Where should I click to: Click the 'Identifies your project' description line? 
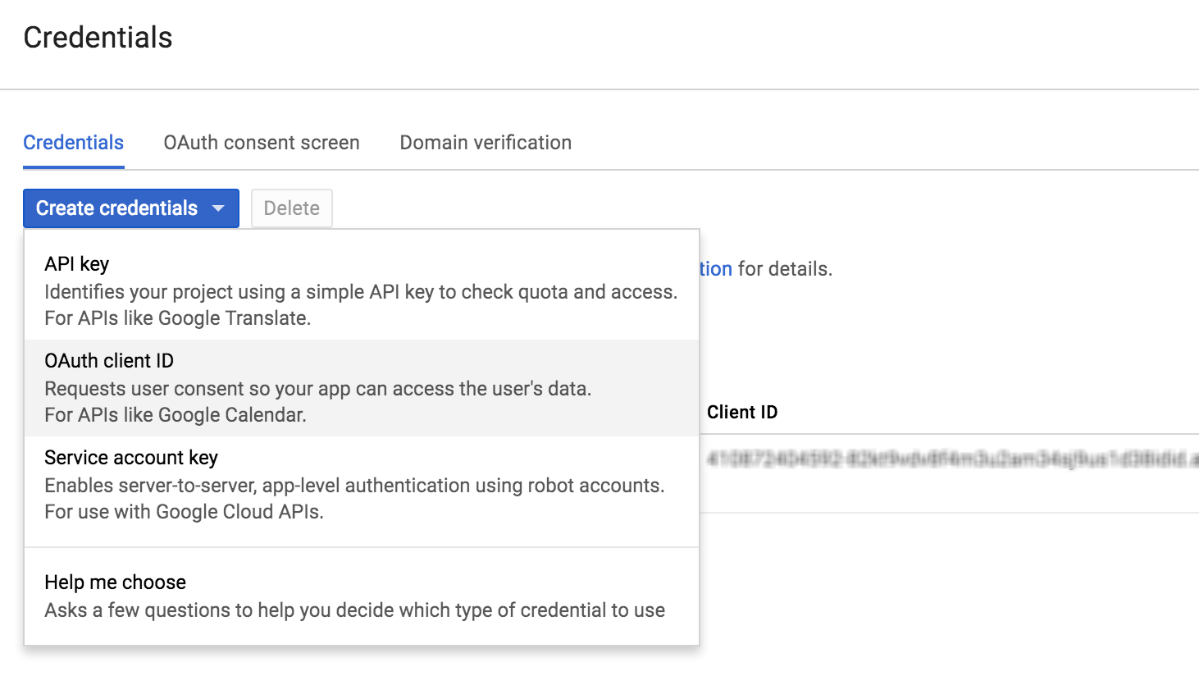coord(360,292)
